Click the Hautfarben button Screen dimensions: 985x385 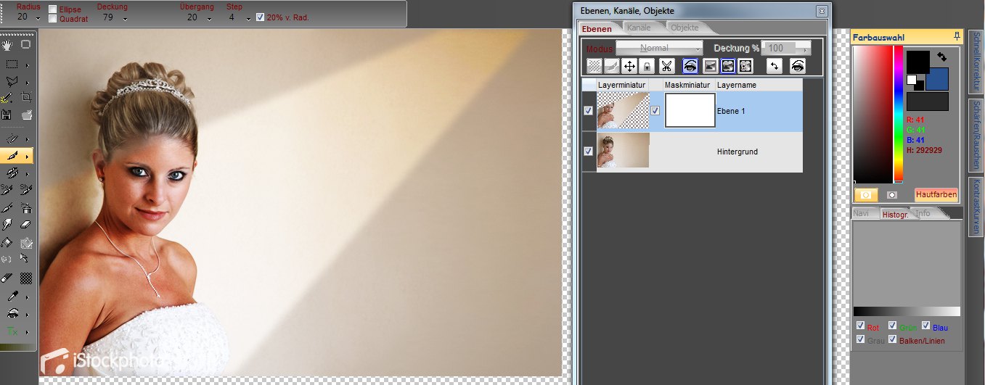coord(936,194)
